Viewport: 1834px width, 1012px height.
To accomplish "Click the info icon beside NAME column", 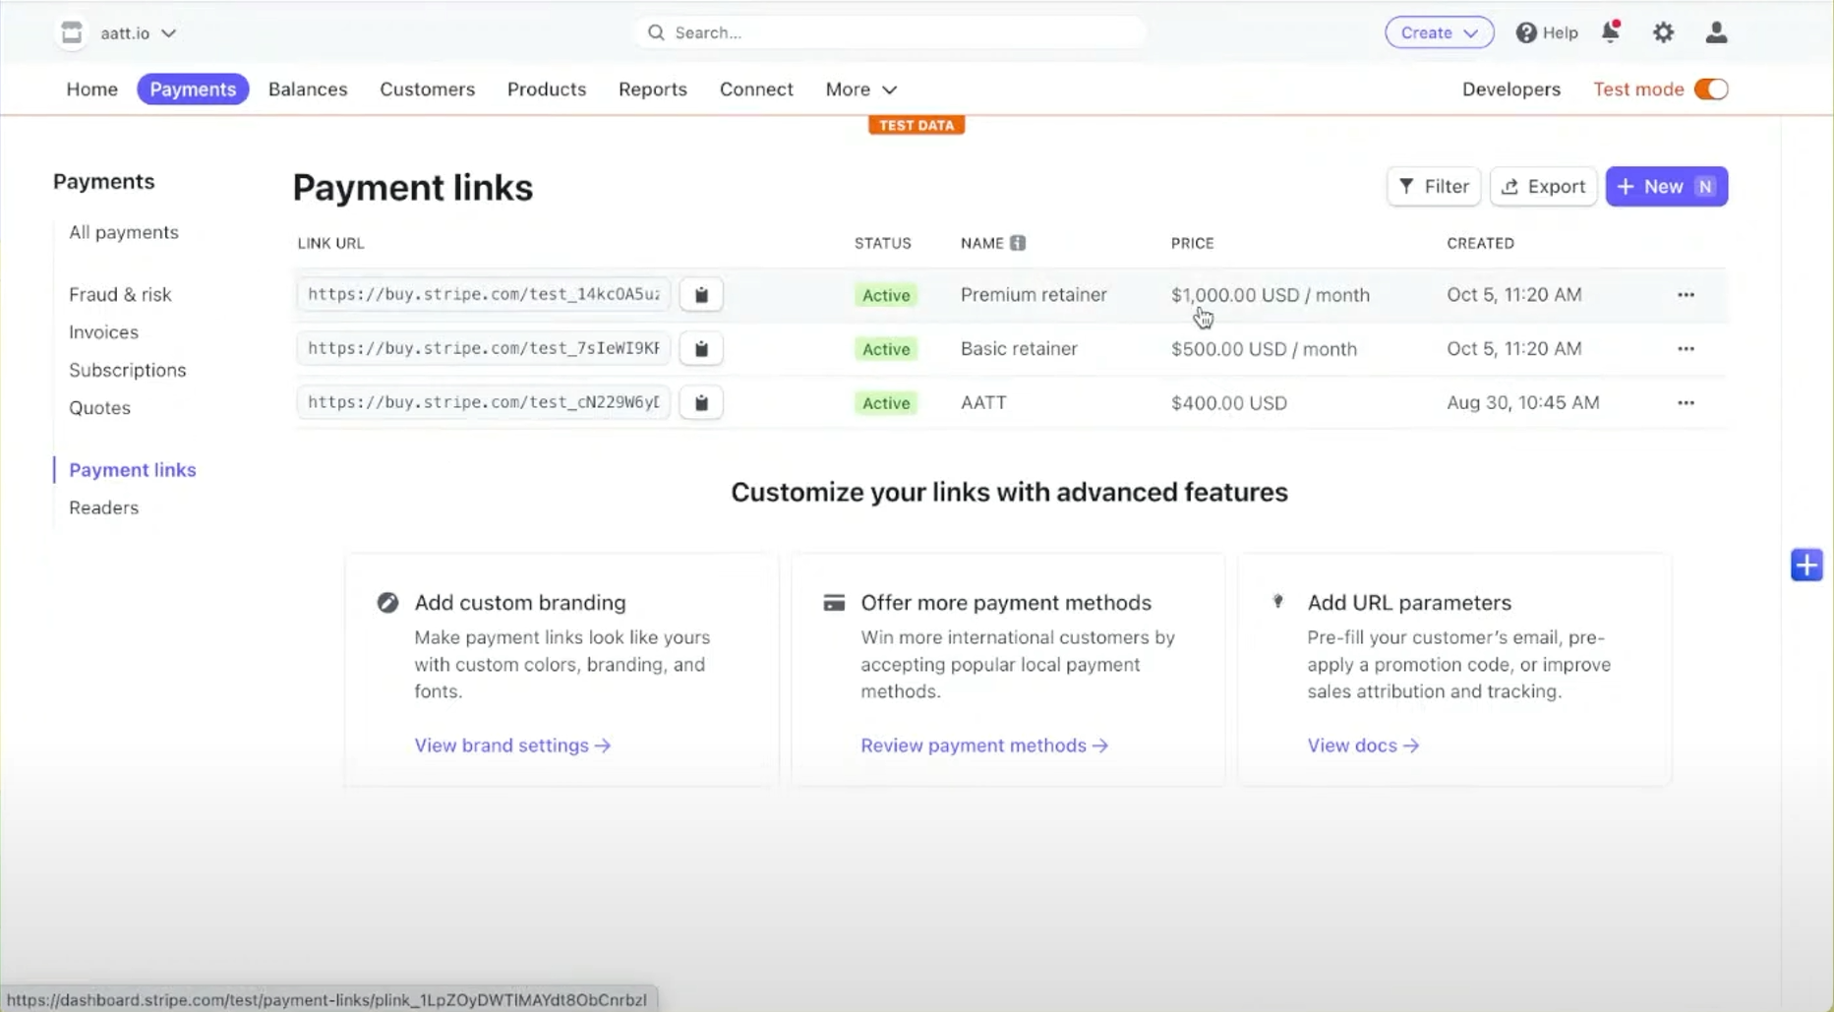I will tap(1018, 243).
